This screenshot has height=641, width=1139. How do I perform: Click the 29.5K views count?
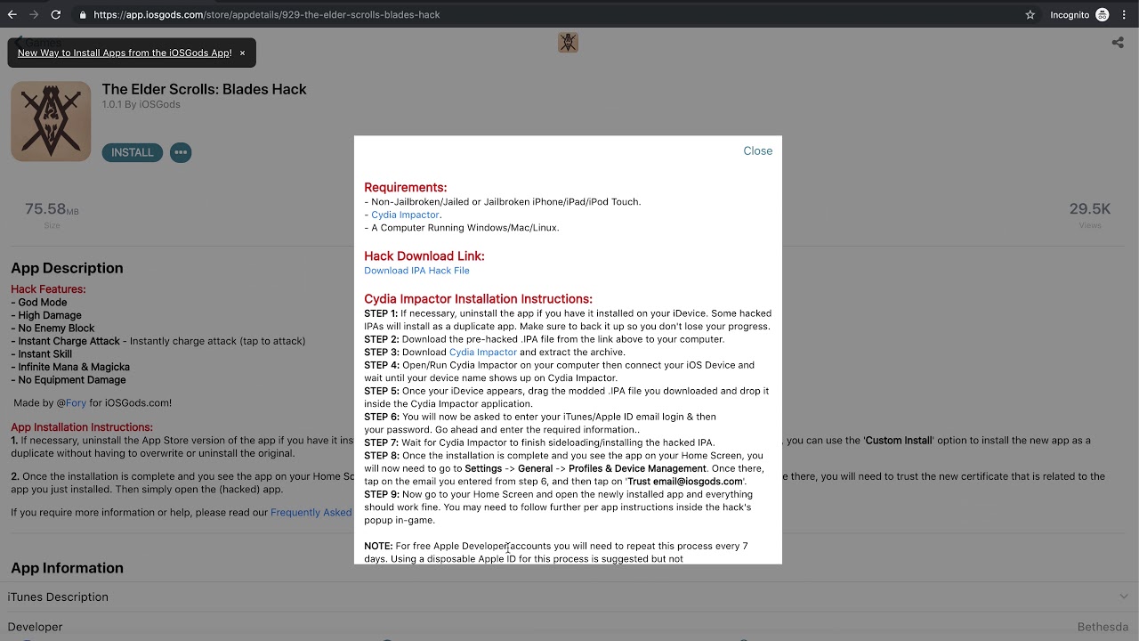pyautogui.click(x=1090, y=208)
